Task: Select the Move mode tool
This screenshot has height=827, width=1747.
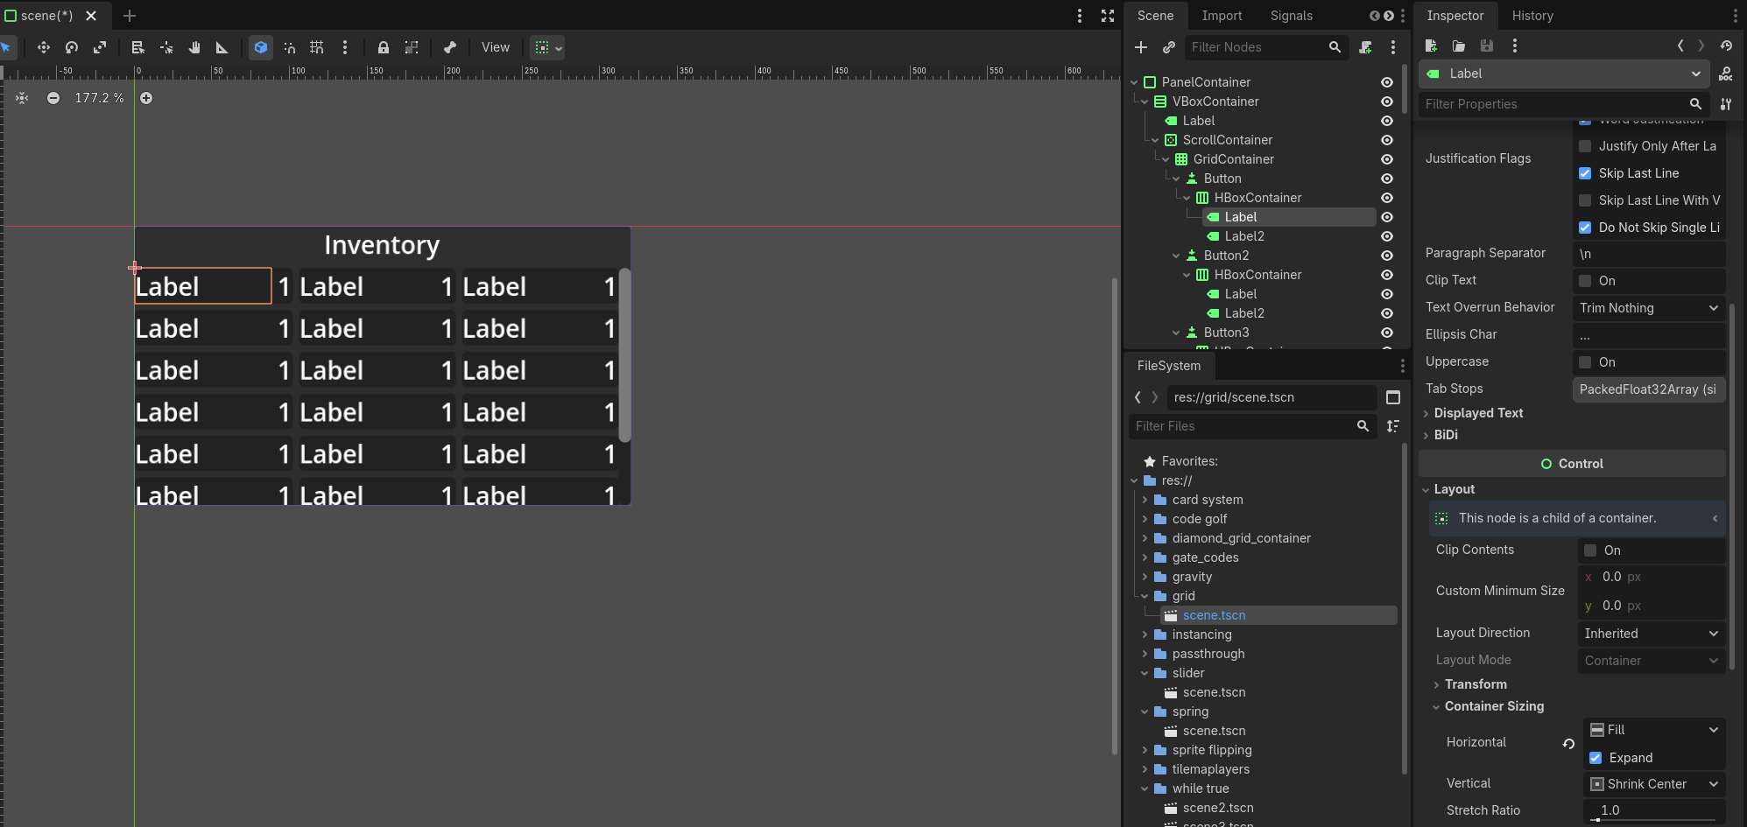Action: point(43,47)
